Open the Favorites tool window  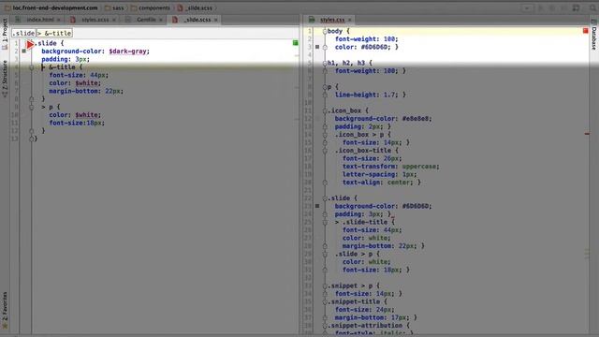[5, 310]
